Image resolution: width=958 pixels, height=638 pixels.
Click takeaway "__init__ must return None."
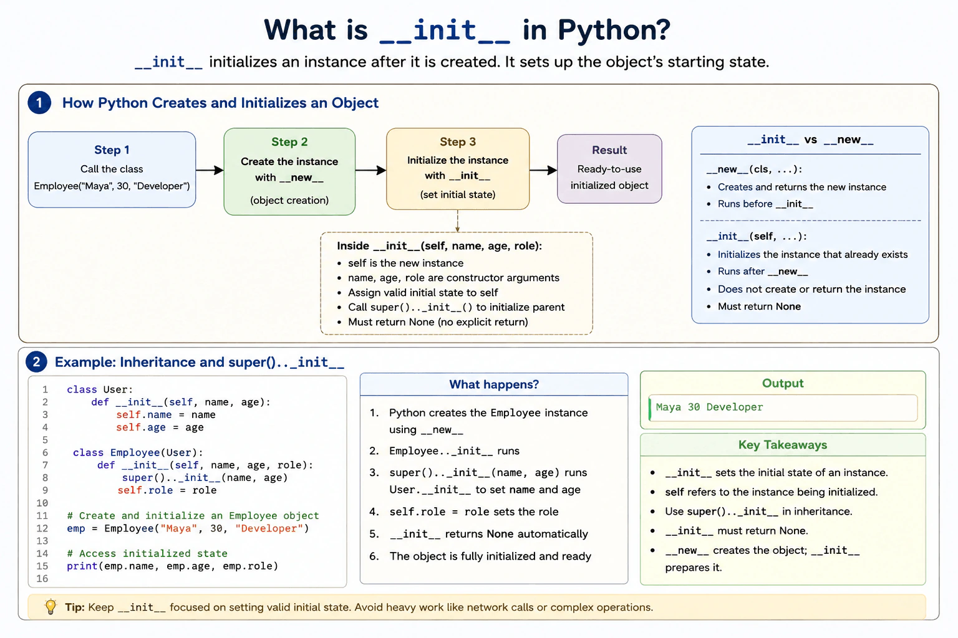coord(737,531)
